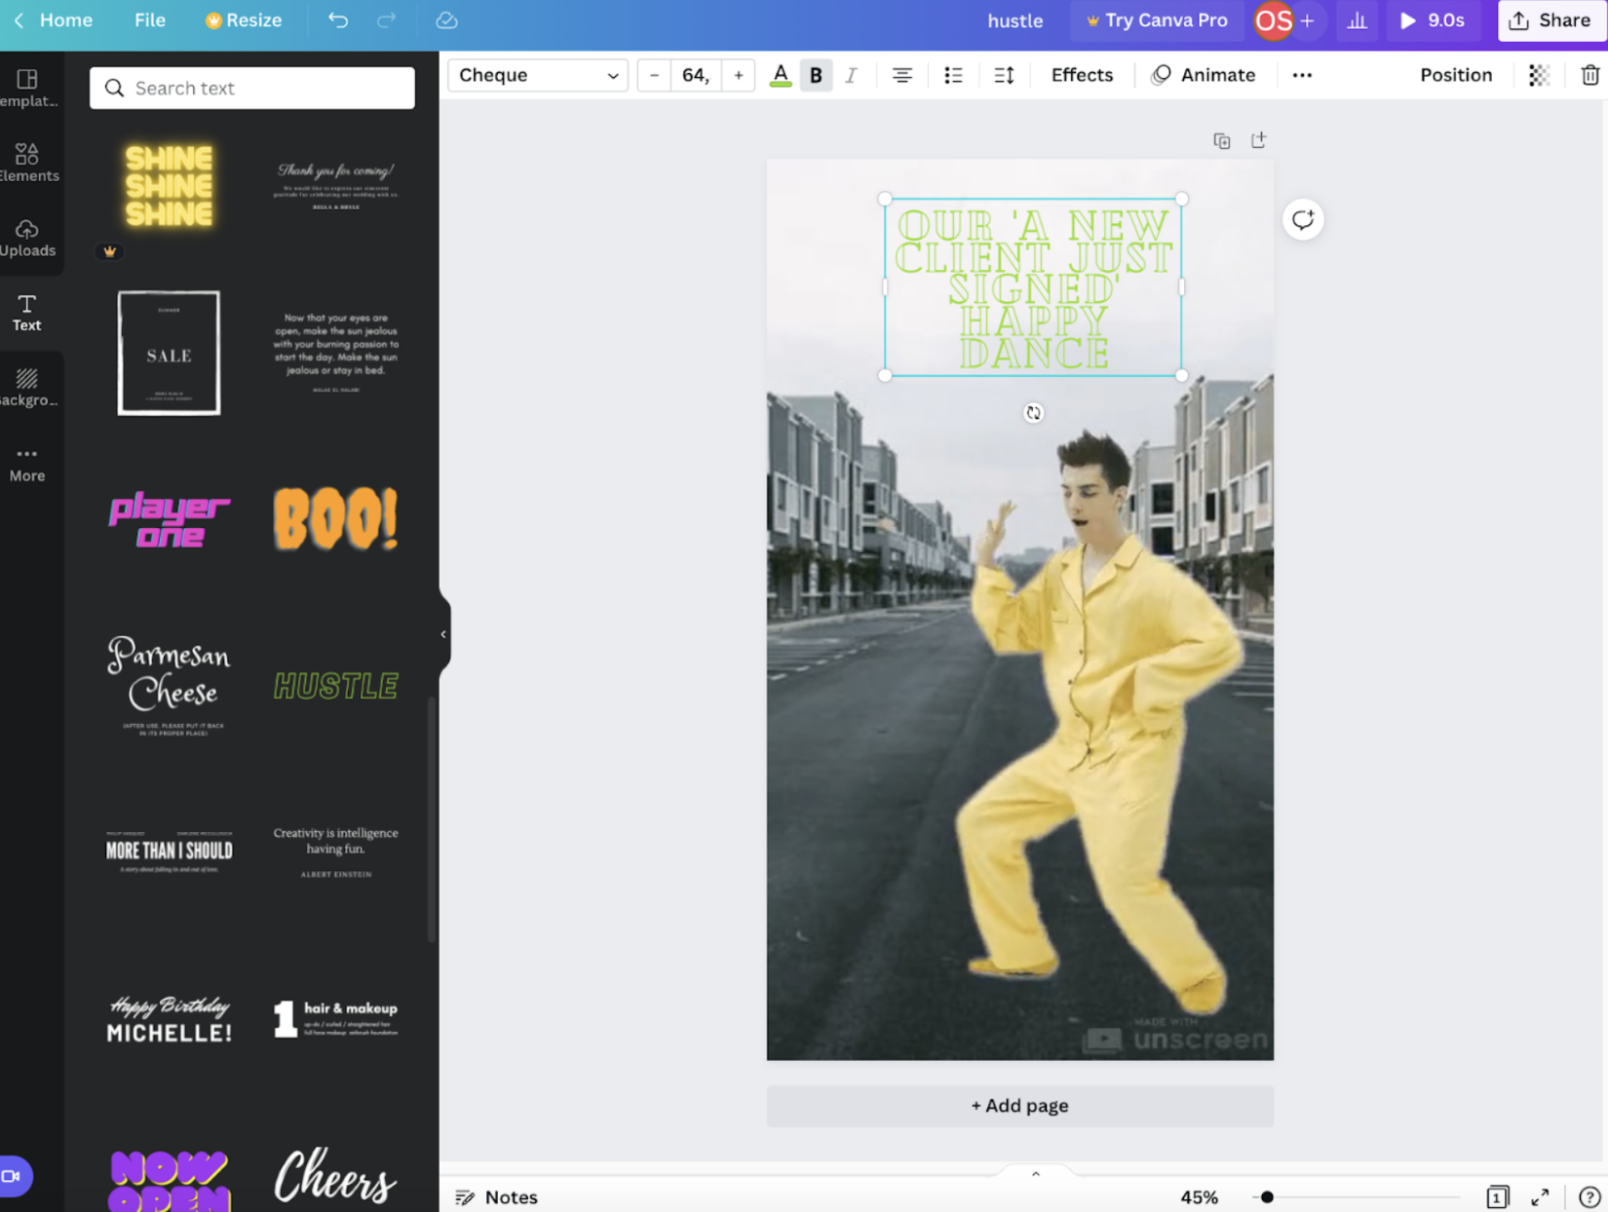The width and height of the screenshot is (1608, 1212).
Task: Select the HUSTLE green outline template
Action: click(336, 686)
